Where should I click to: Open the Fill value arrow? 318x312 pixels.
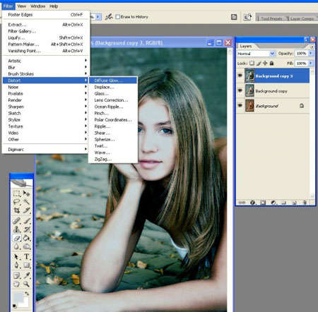click(x=311, y=63)
